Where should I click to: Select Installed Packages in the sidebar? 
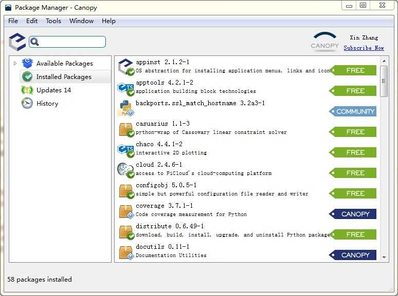64,77
